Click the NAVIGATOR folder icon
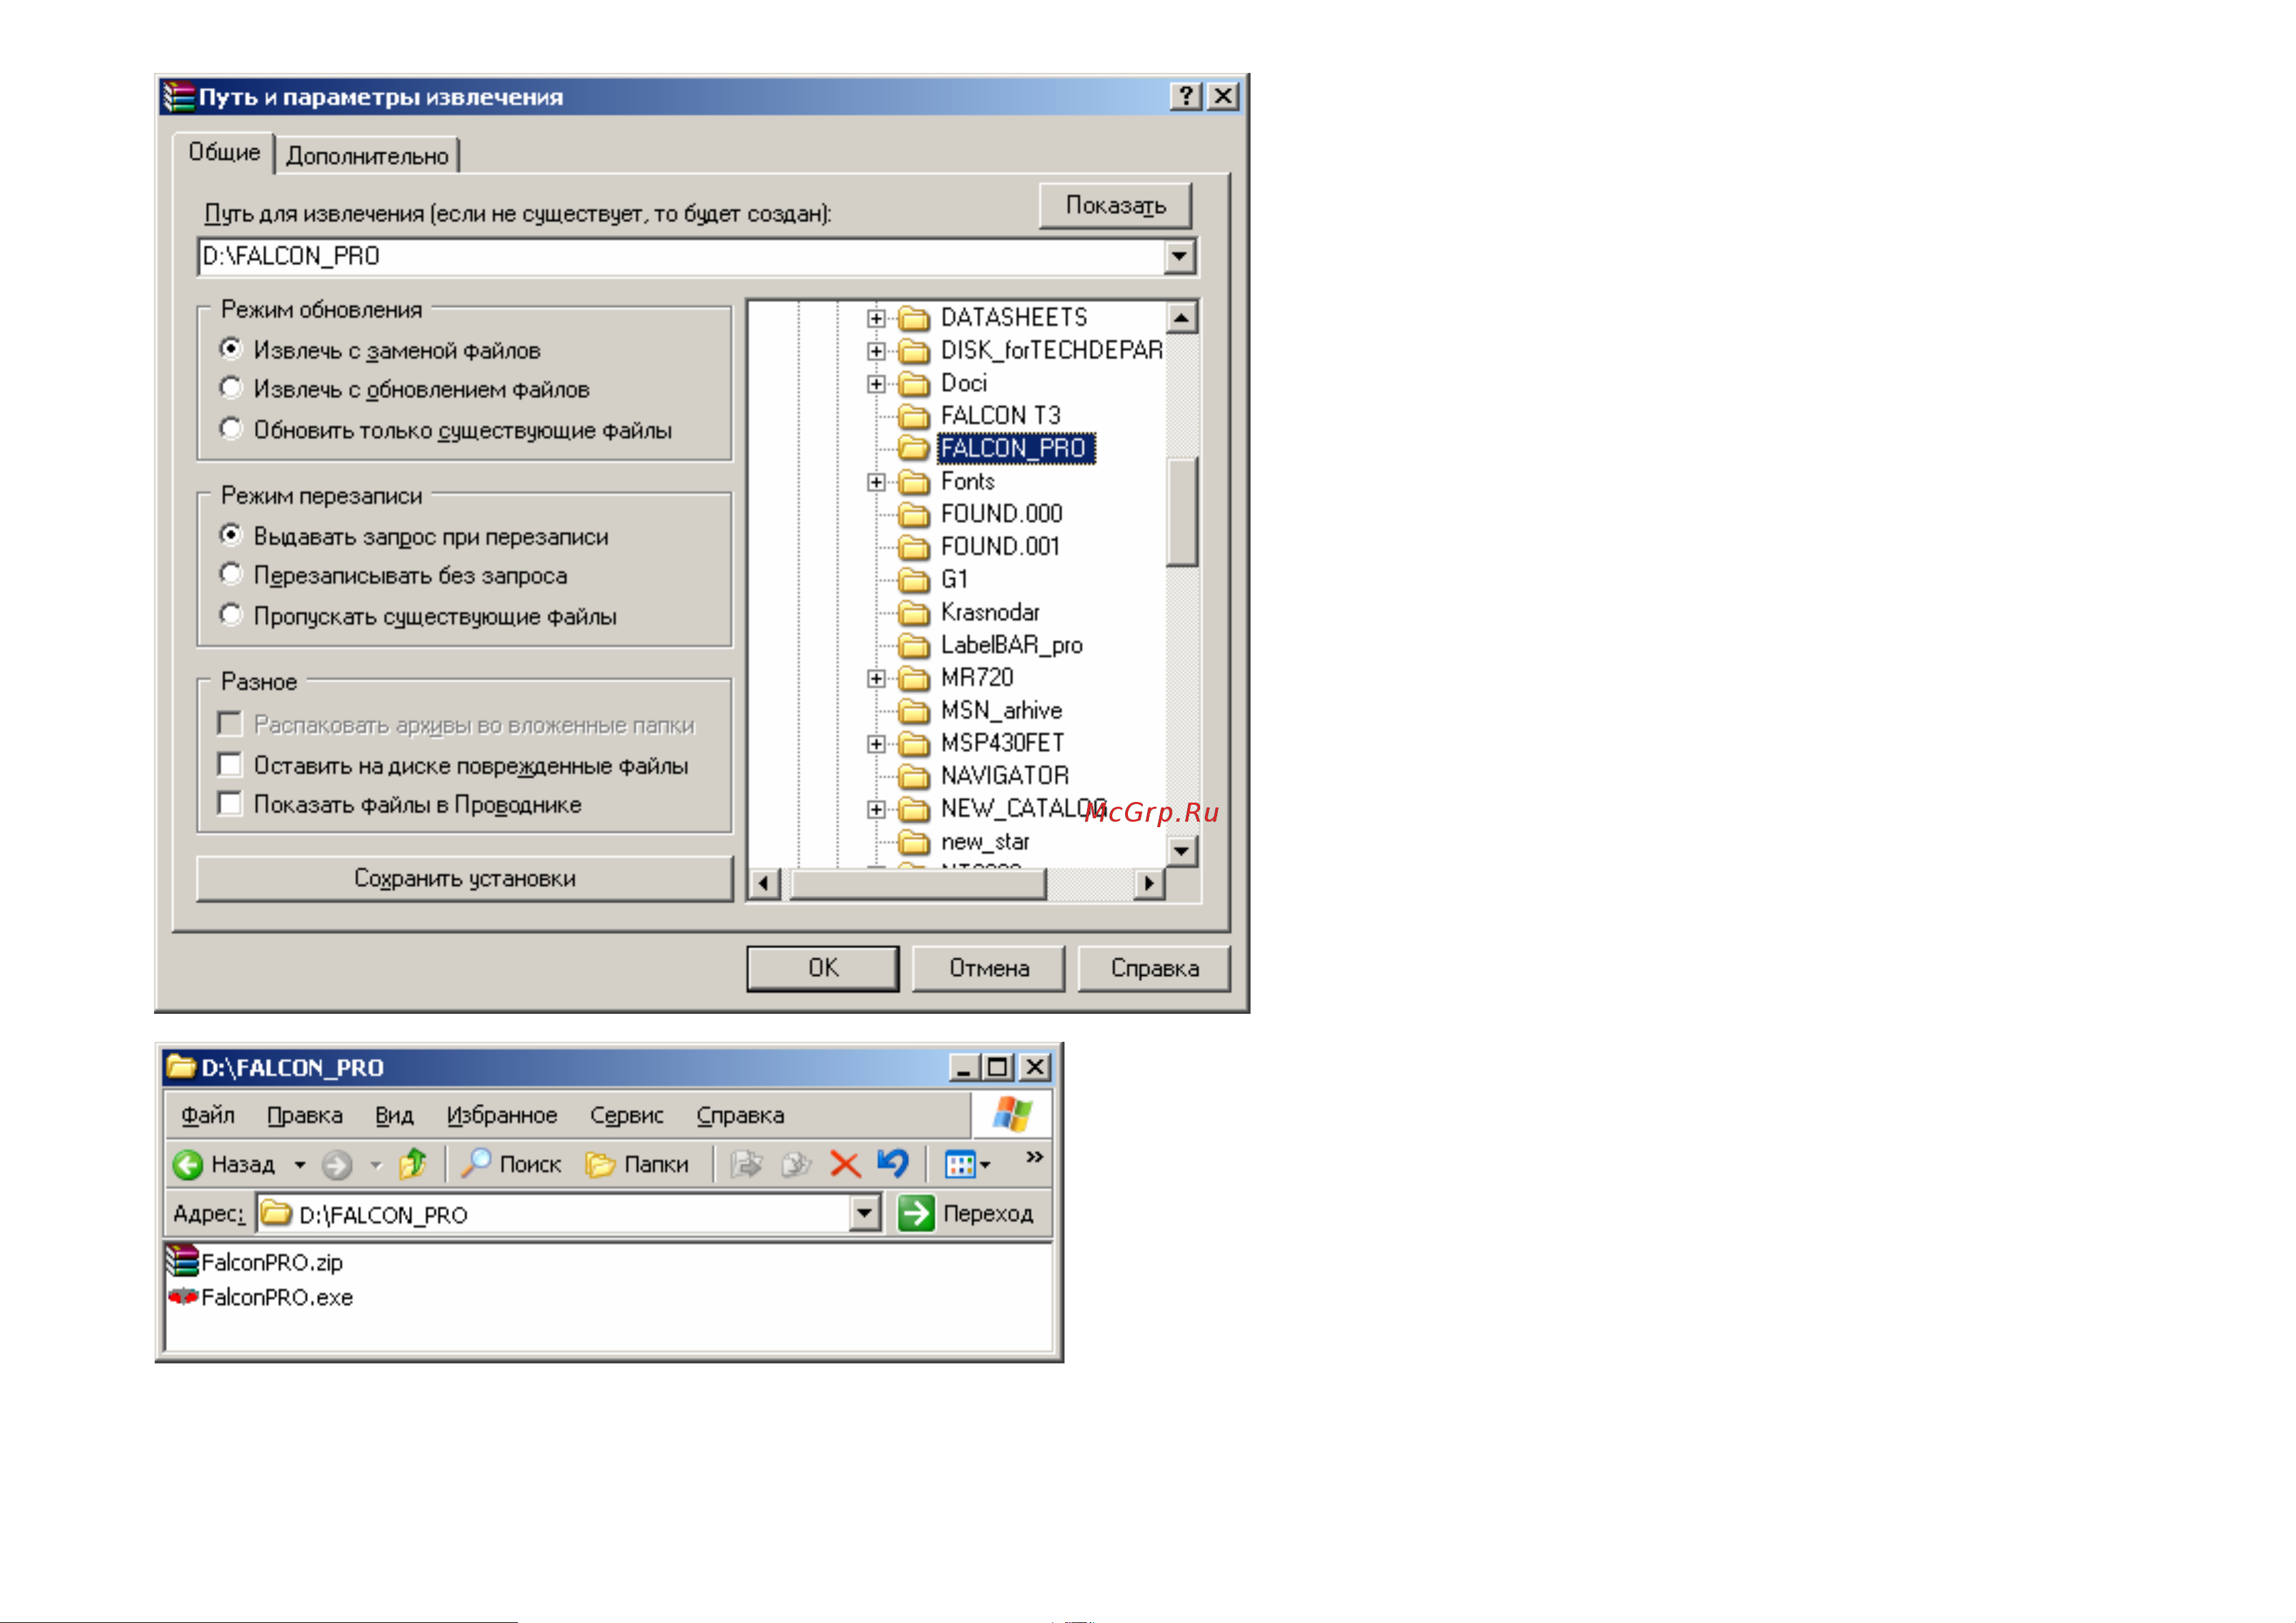Image resolution: width=2296 pixels, height=1623 pixels. coord(914,776)
